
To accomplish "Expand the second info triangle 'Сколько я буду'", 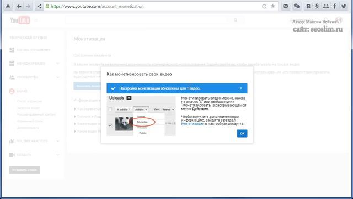I will [x=75, y=117].
